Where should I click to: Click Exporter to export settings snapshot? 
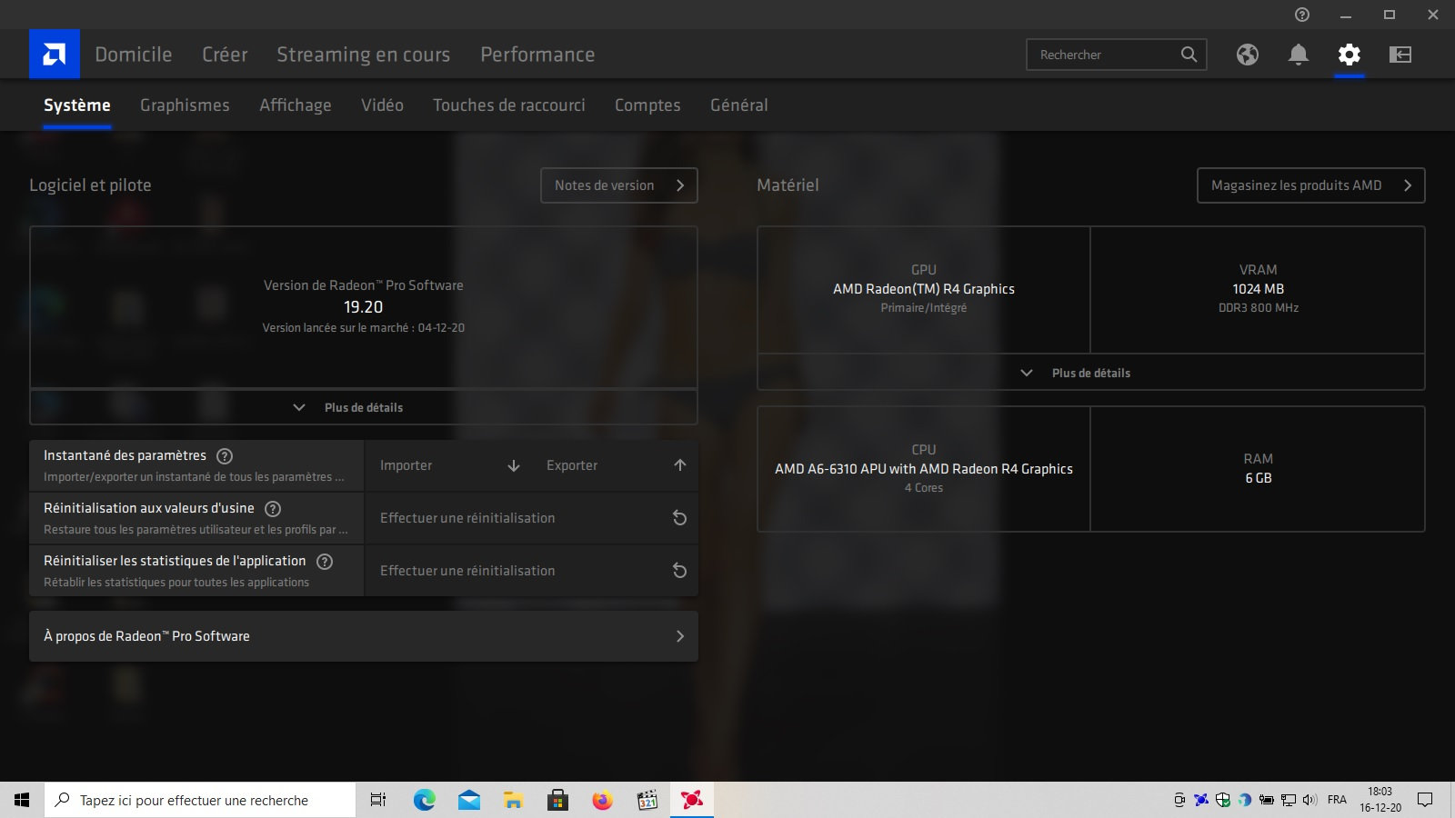pyautogui.click(x=615, y=465)
